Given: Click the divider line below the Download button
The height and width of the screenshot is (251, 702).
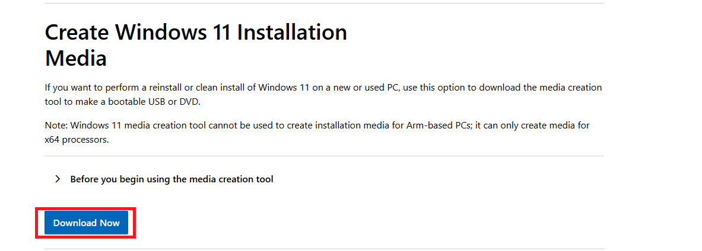Looking at the screenshot, I should point(324,249).
